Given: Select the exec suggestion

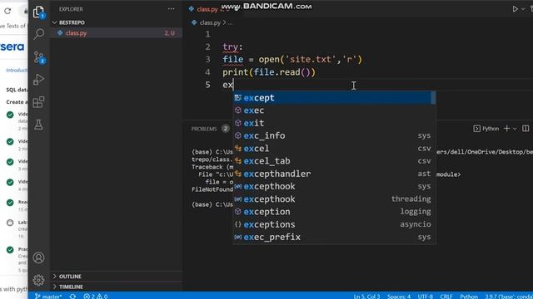Looking at the screenshot, I should (334, 110).
